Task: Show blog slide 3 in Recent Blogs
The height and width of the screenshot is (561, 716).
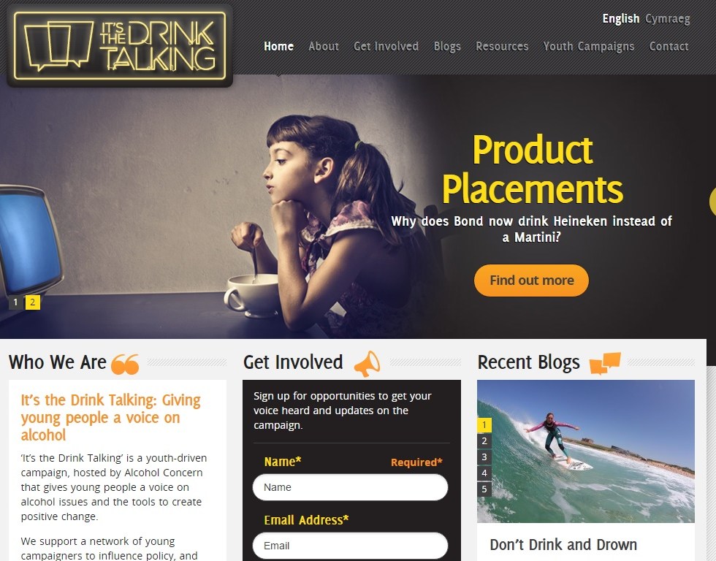Action: pyautogui.click(x=484, y=457)
